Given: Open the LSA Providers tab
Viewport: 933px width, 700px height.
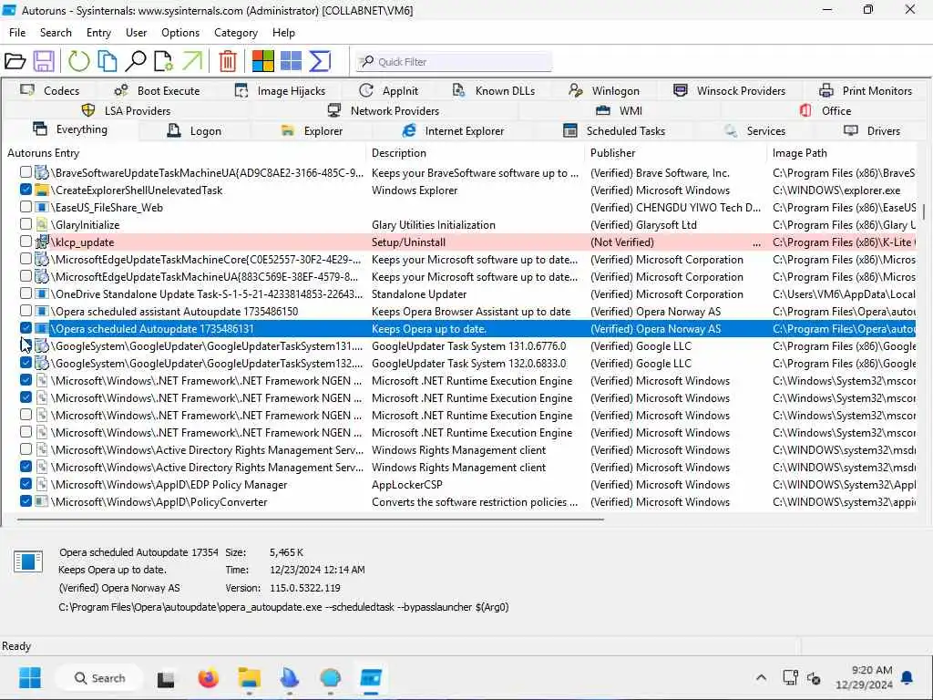Looking at the screenshot, I should [x=126, y=110].
